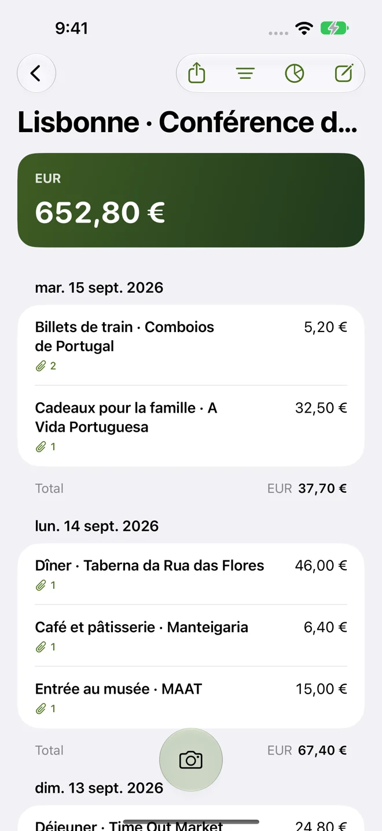Tap the edit compose icon
This screenshot has height=831, width=382.
[344, 74]
